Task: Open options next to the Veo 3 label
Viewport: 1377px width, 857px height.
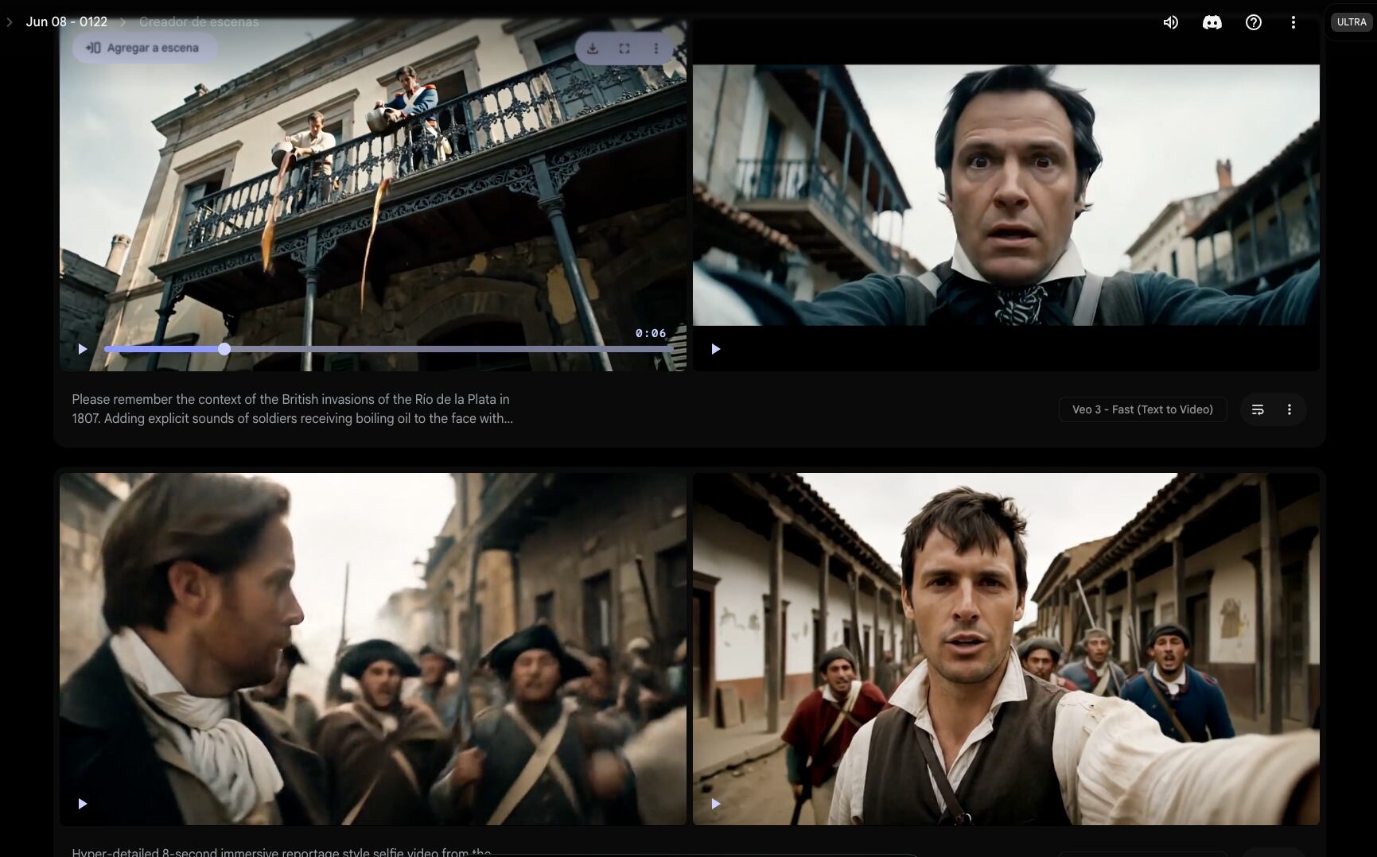Action: pos(1289,409)
